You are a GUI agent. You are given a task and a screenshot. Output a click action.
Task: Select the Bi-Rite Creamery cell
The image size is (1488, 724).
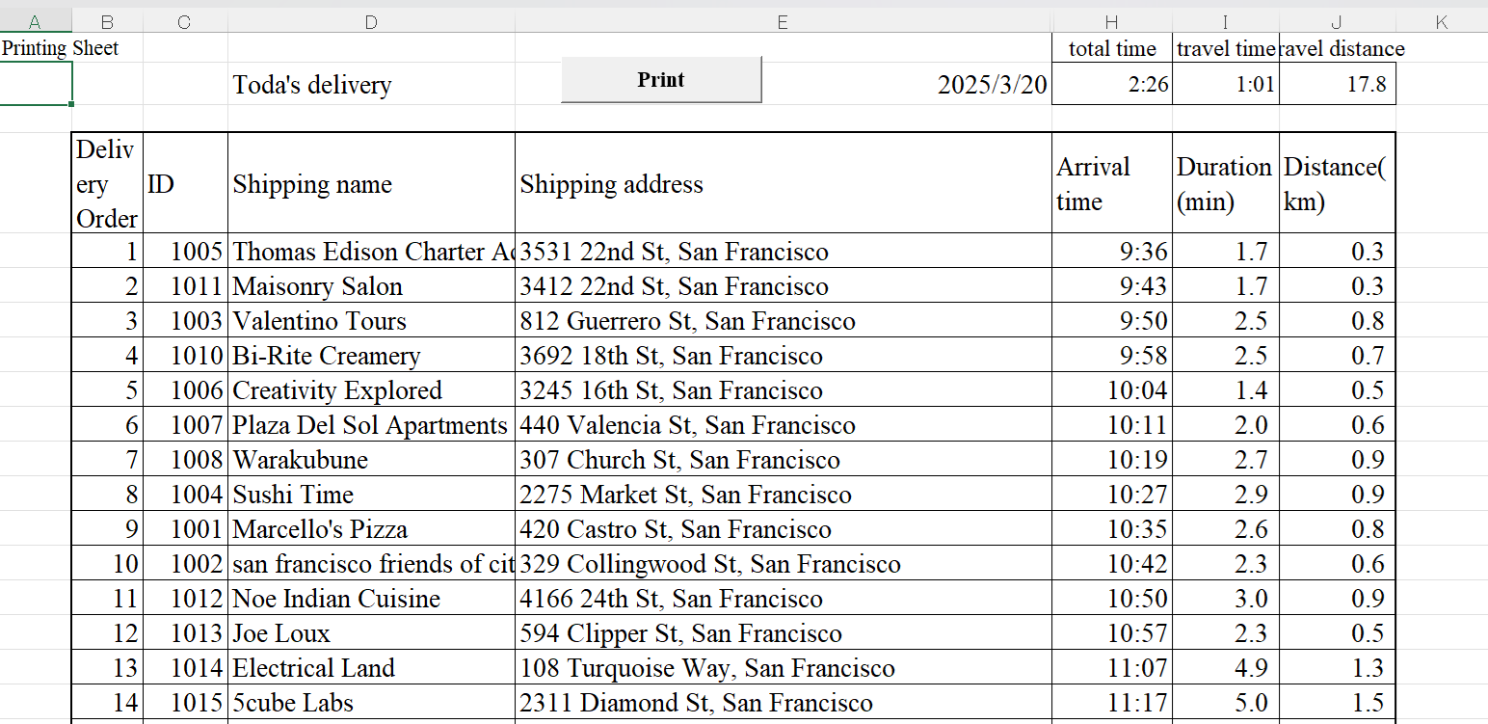(x=371, y=356)
